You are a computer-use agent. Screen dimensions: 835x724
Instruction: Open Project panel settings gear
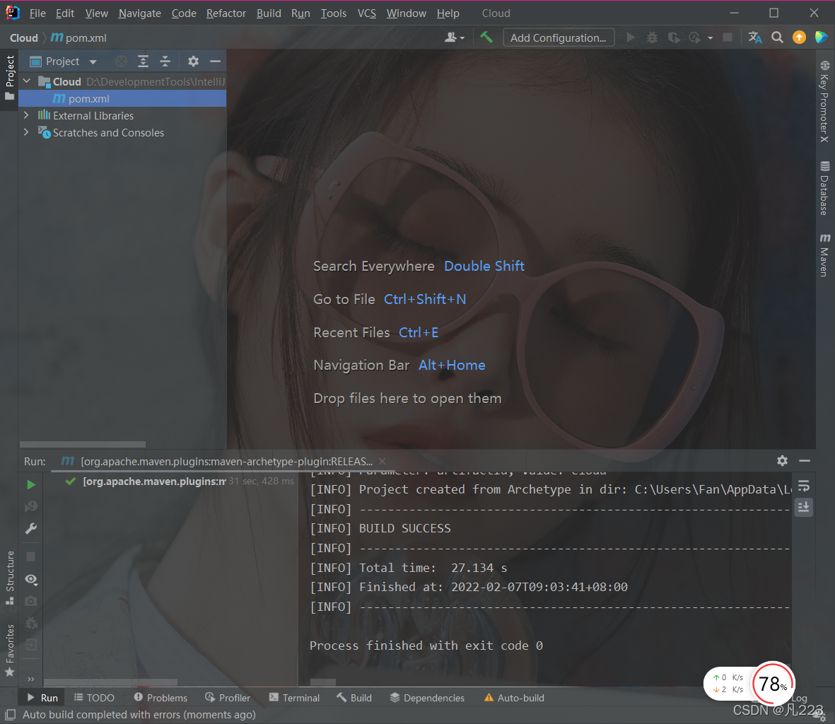pyautogui.click(x=193, y=62)
